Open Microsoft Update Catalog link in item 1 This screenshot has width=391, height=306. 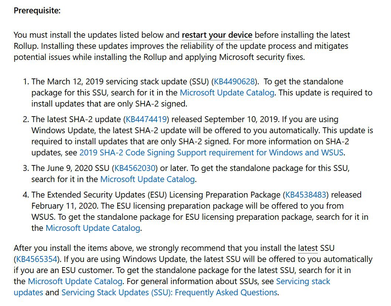coord(227,93)
